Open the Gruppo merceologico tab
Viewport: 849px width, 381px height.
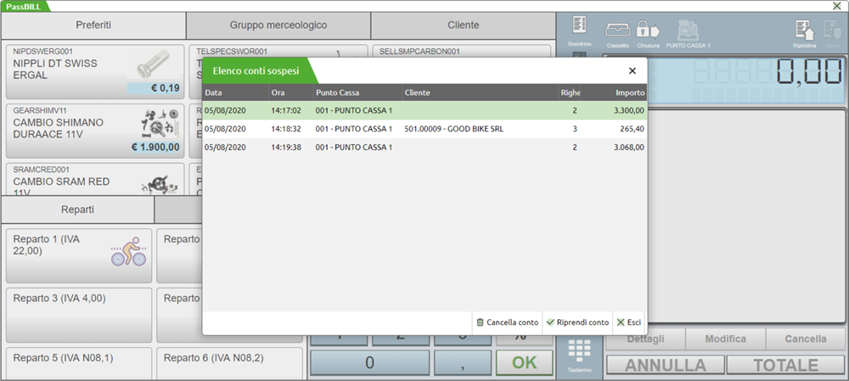(278, 25)
